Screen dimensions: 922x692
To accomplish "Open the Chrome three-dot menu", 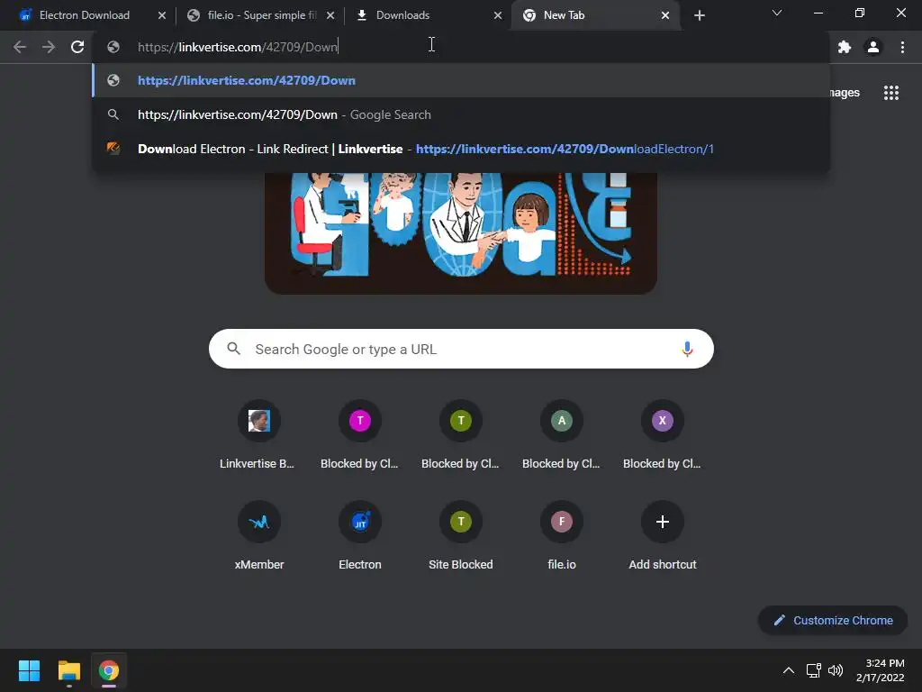I will [x=902, y=47].
